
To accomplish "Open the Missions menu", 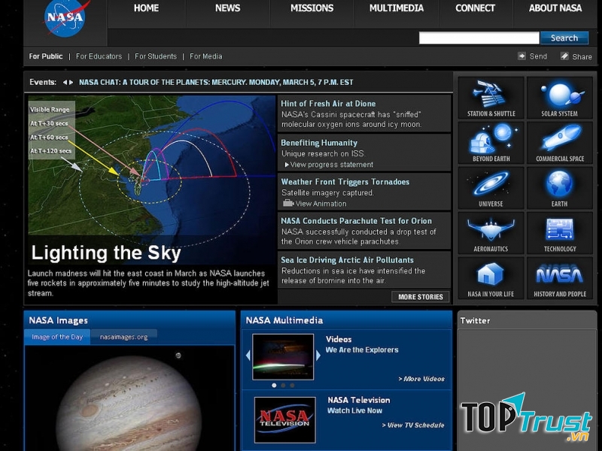I will (x=312, y=8).
